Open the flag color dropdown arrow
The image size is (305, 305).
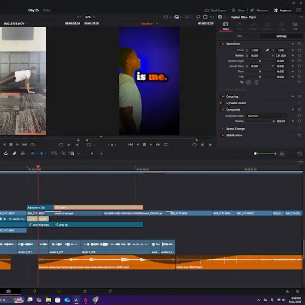tap(36, 154)
